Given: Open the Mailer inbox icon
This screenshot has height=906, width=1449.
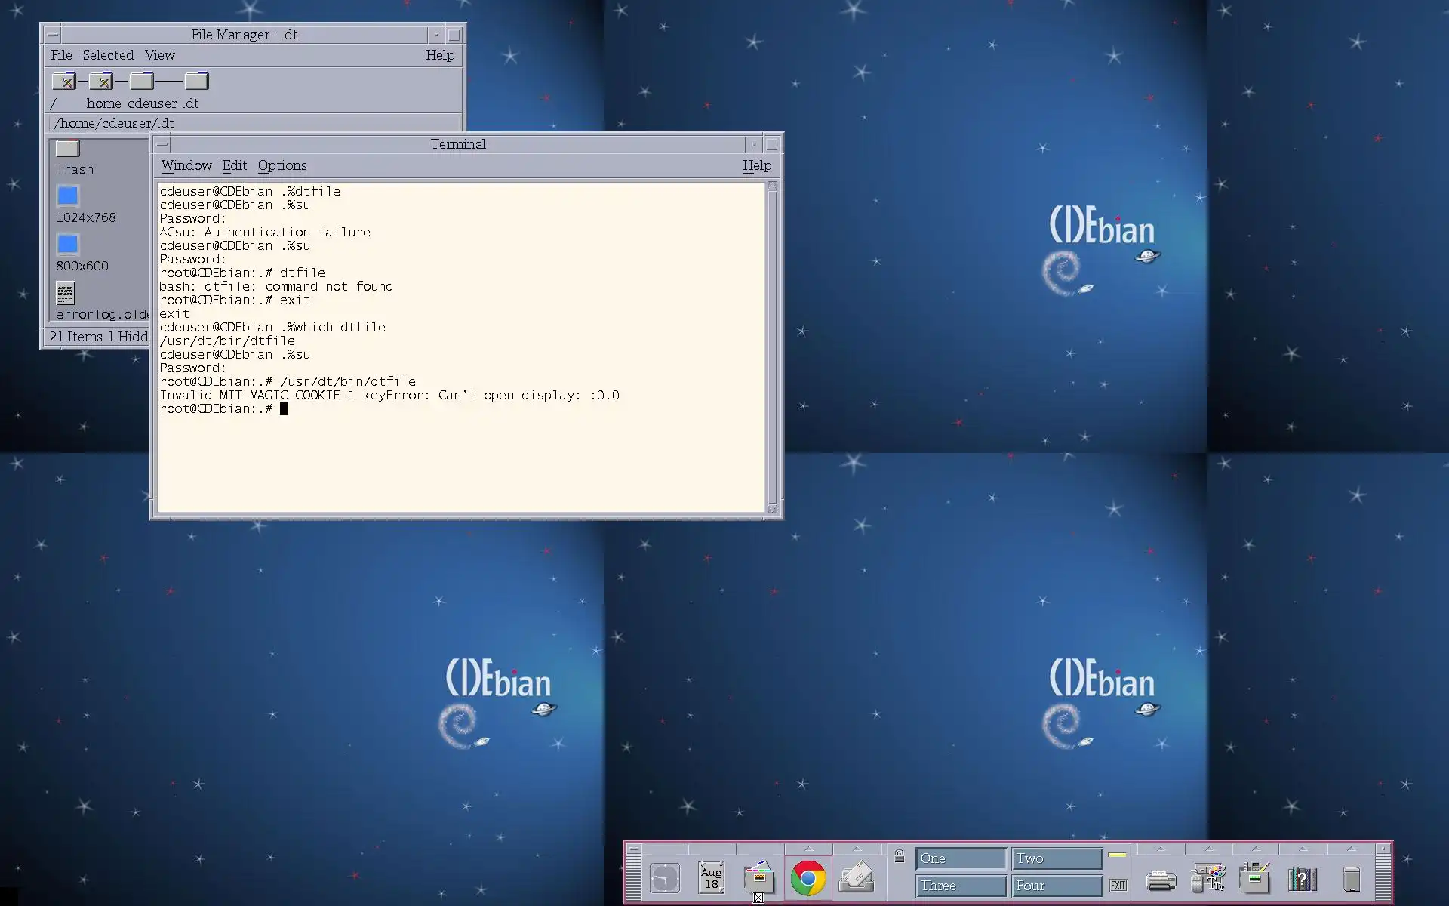Looking at the screenshot, I should (857, 878).
